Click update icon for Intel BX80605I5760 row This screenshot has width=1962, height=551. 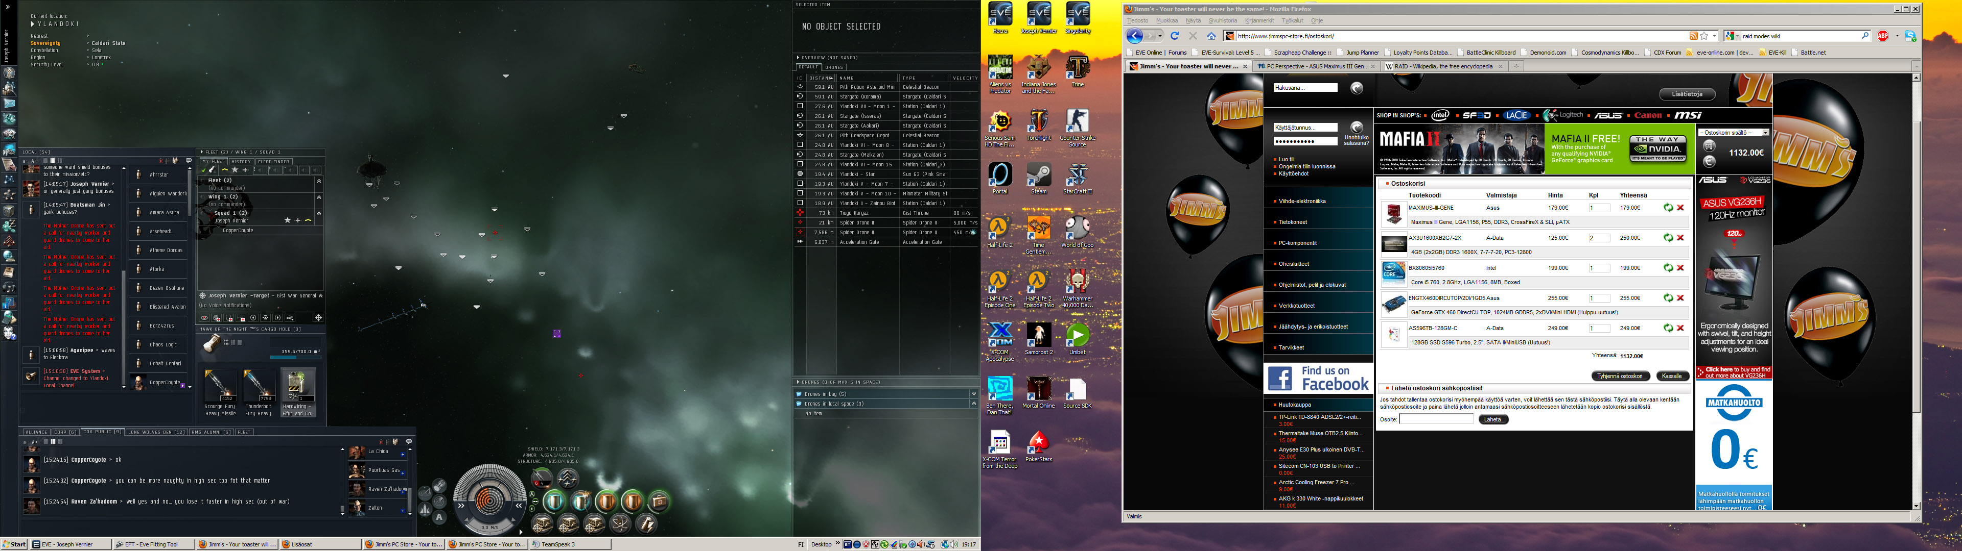(x=1668, y=268)
